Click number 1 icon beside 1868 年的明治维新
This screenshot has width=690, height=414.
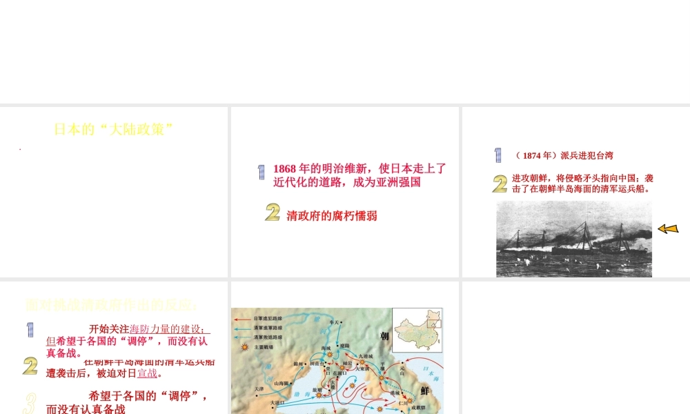click(x=262, y=172)
